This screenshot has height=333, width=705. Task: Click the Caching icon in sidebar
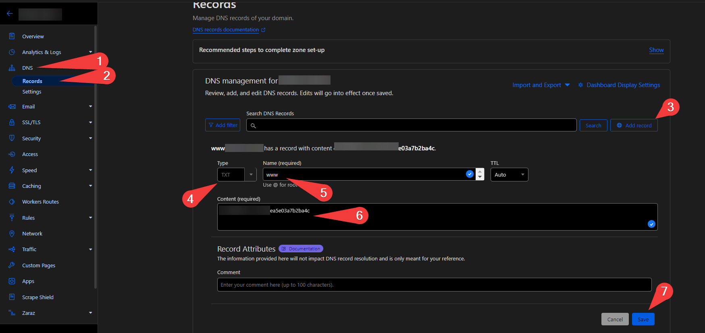(12, 186)
